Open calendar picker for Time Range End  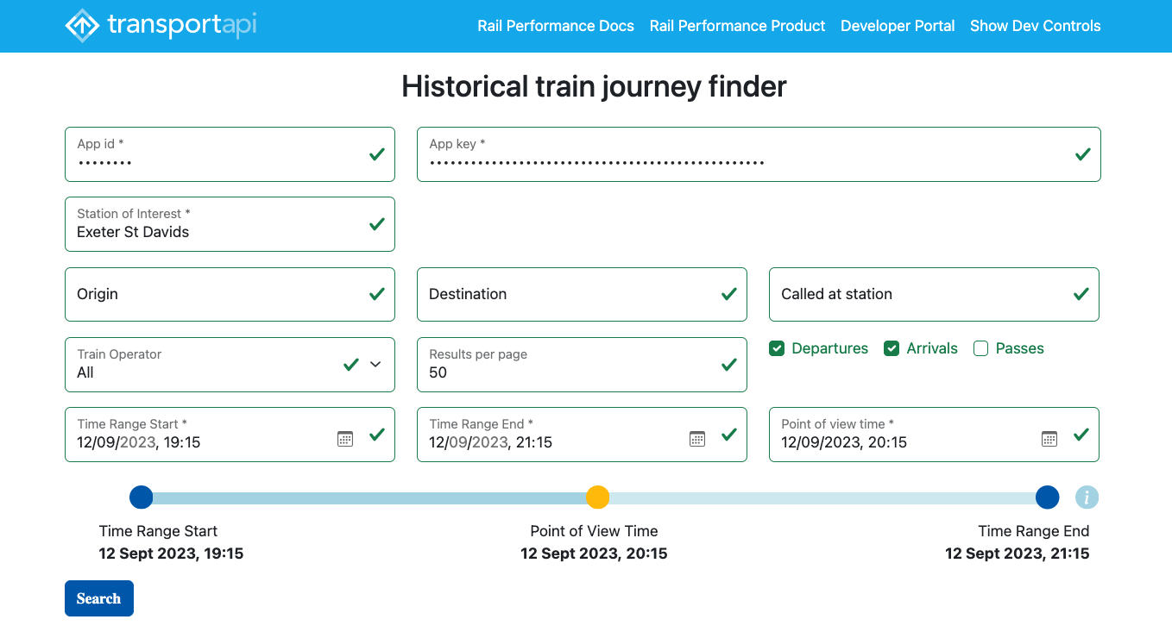pyautogui.click(x=697, y=438)
